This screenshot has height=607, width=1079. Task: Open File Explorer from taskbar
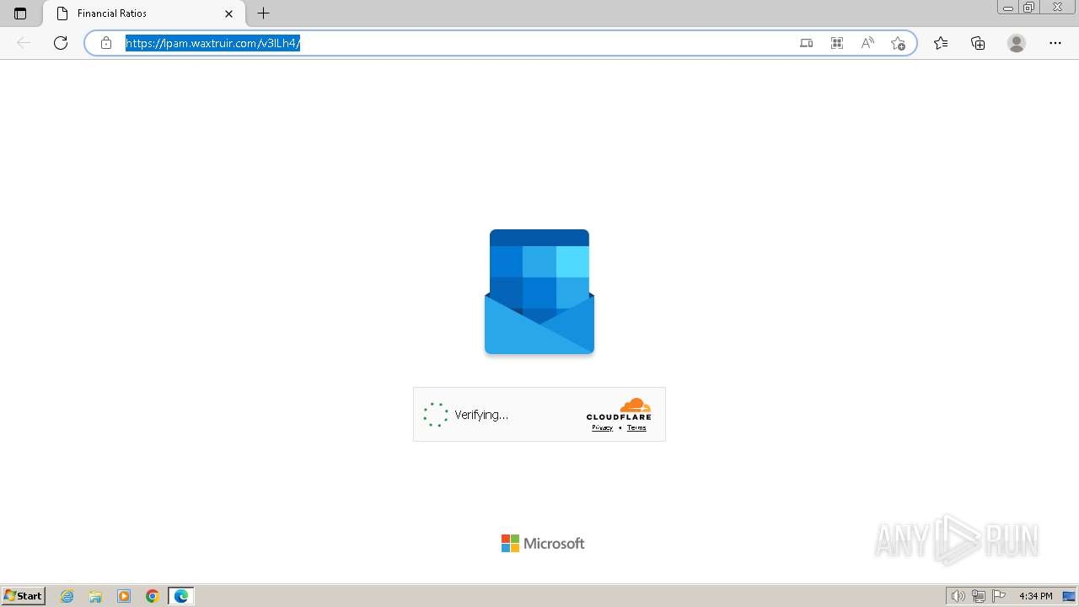[95, 596]
